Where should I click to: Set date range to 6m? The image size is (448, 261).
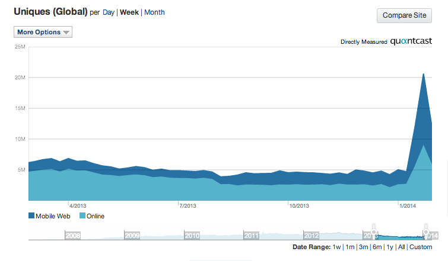[x=377, y=247]
